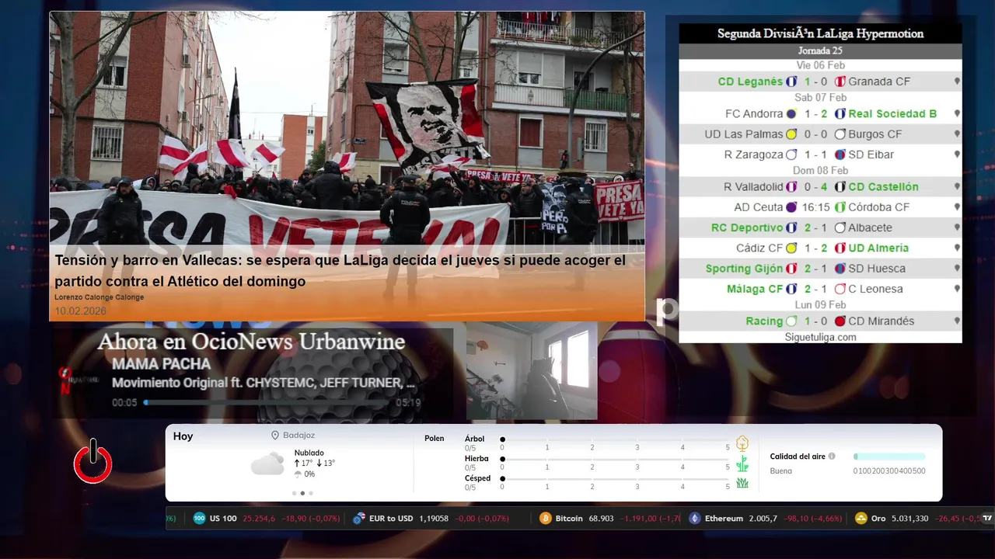Image resolution: width=995 pixels, height=559 pixels.
Task: Open map pin for Deportivo–Albacete match
Action: click(957, 227)
